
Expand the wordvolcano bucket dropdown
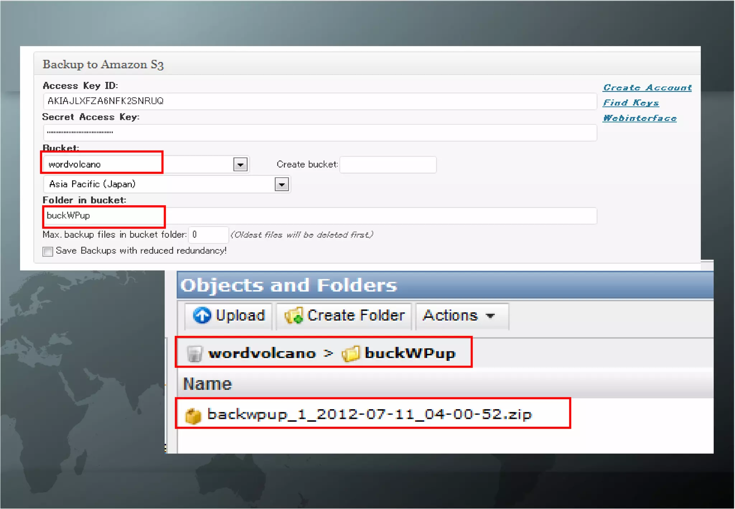(x=240, y=165)
